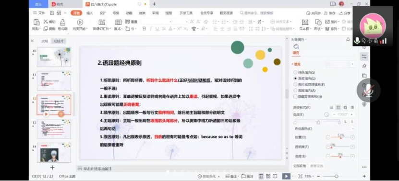
Task: Click the Italic formatting icon
Action: pos(150,29)
